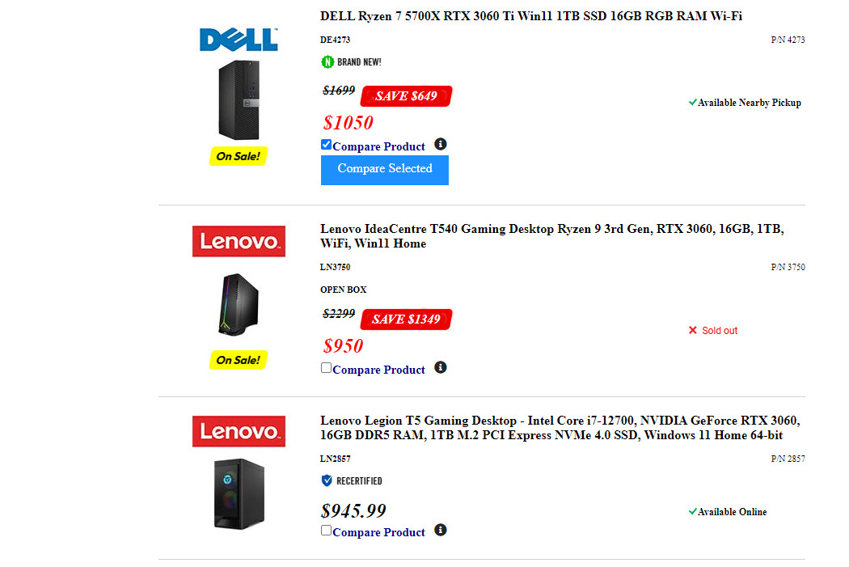Click the Lenovo IdeaCentre T540 product image
849x567 pixels.
239,304
